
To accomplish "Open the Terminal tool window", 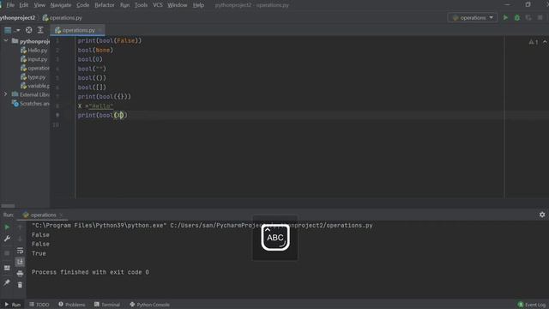I will click(107, 305).
